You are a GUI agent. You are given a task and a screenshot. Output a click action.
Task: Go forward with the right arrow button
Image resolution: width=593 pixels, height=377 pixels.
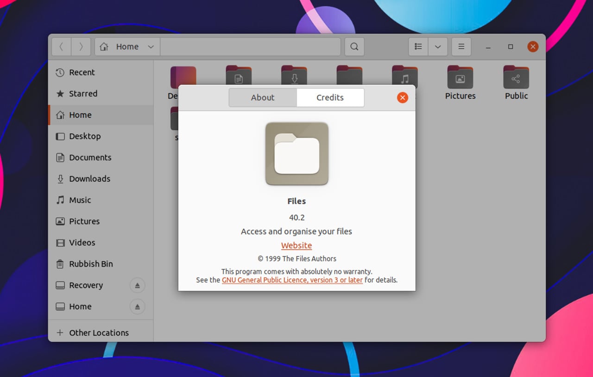click(81, 47)
